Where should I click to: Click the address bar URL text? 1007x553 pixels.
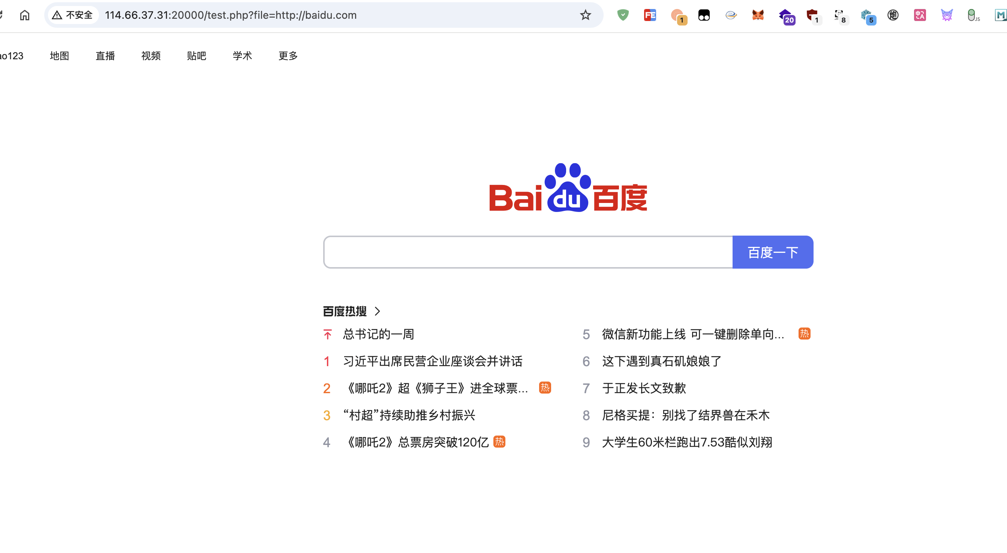[231, 15]
